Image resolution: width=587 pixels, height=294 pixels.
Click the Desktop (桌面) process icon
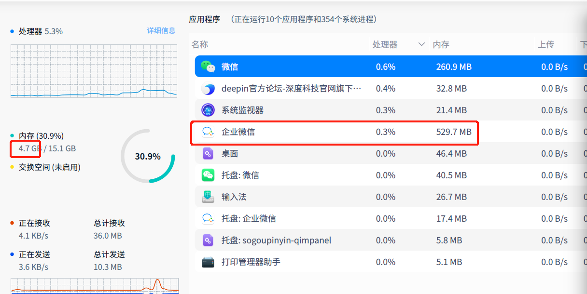[x=208, y=154]
